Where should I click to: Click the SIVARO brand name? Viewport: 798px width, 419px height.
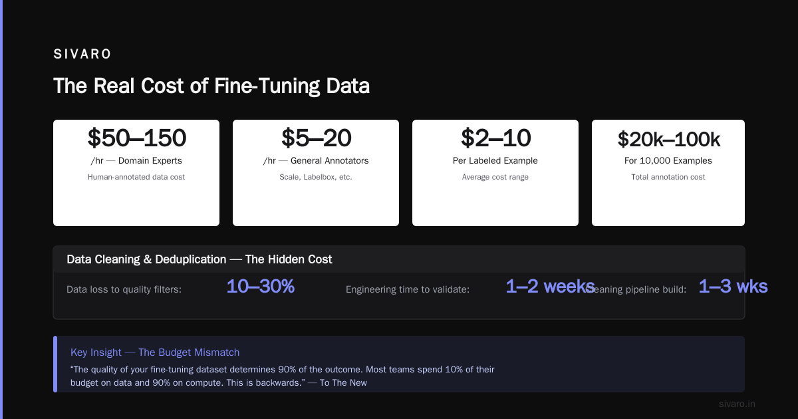click(x=82, y=55)
